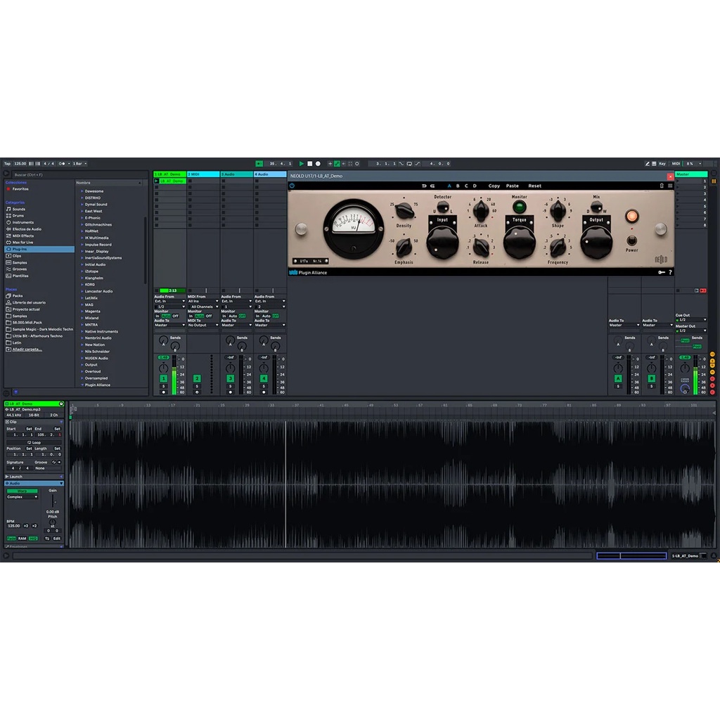The image size is (720, 720).
Task: Click the orange NEOLD pilot lamp button
Action: [x=632, y=216]
